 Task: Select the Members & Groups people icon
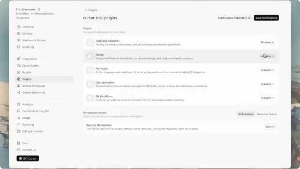(x=19, y=40)
